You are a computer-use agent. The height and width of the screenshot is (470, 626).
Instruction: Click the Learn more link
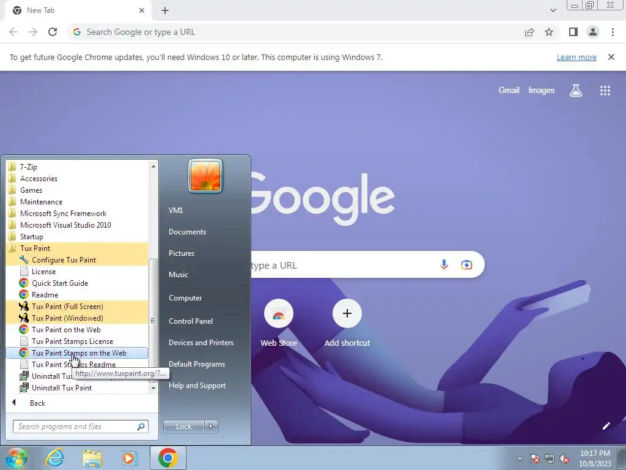(576, 57)
